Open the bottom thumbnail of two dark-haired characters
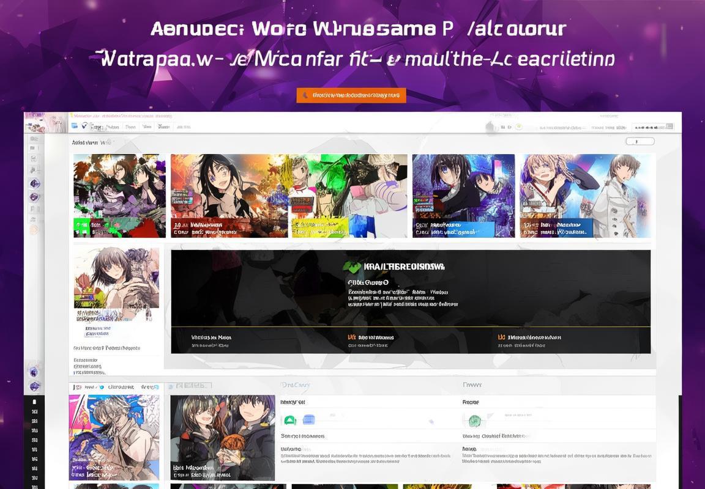 pos(223,438)
